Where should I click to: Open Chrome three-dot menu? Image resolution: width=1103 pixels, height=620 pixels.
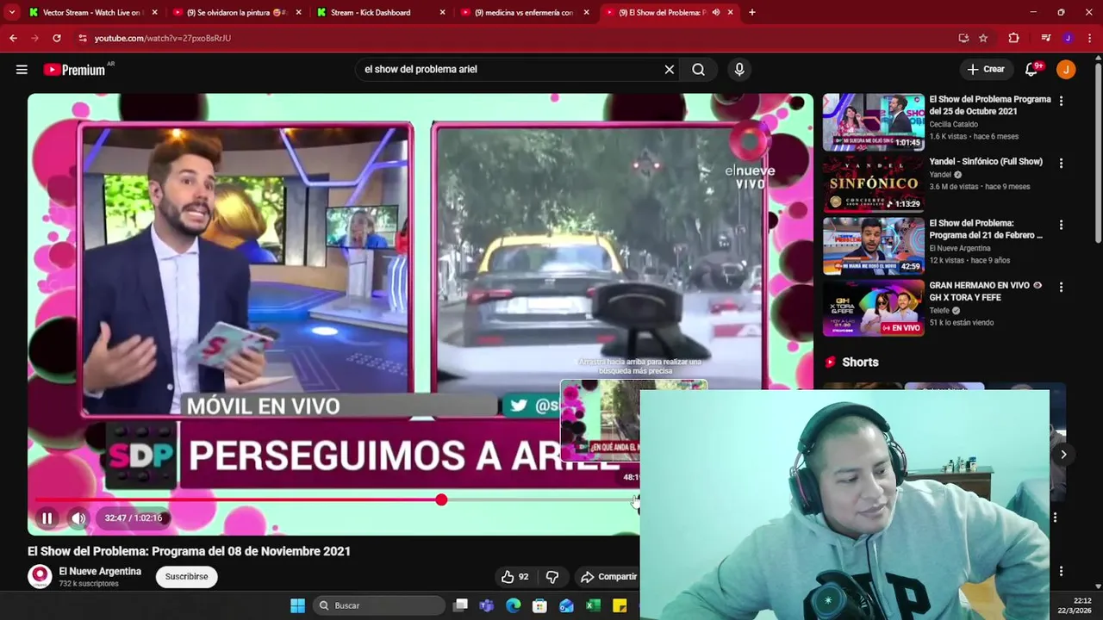1090,38
